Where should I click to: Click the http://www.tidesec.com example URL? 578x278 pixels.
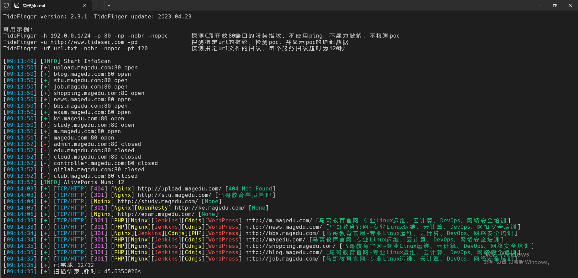87,42
